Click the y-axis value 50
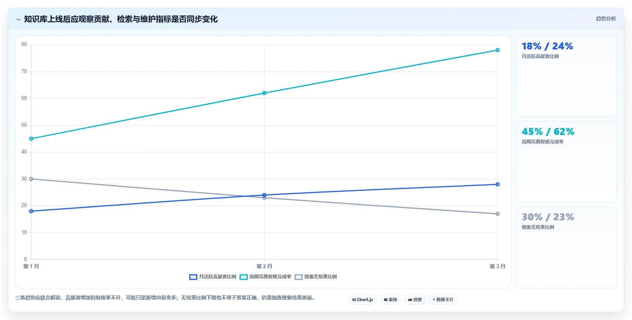Viewport: 632px width, 320px height. [24, 125]
